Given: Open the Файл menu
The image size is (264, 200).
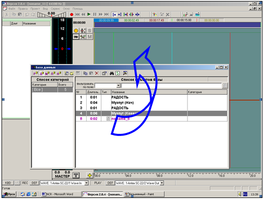Looking at the screenshot, I should click(12, 9).
